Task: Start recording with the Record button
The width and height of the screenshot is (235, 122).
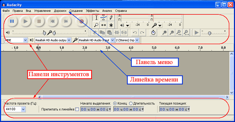Action: [81, 21]
